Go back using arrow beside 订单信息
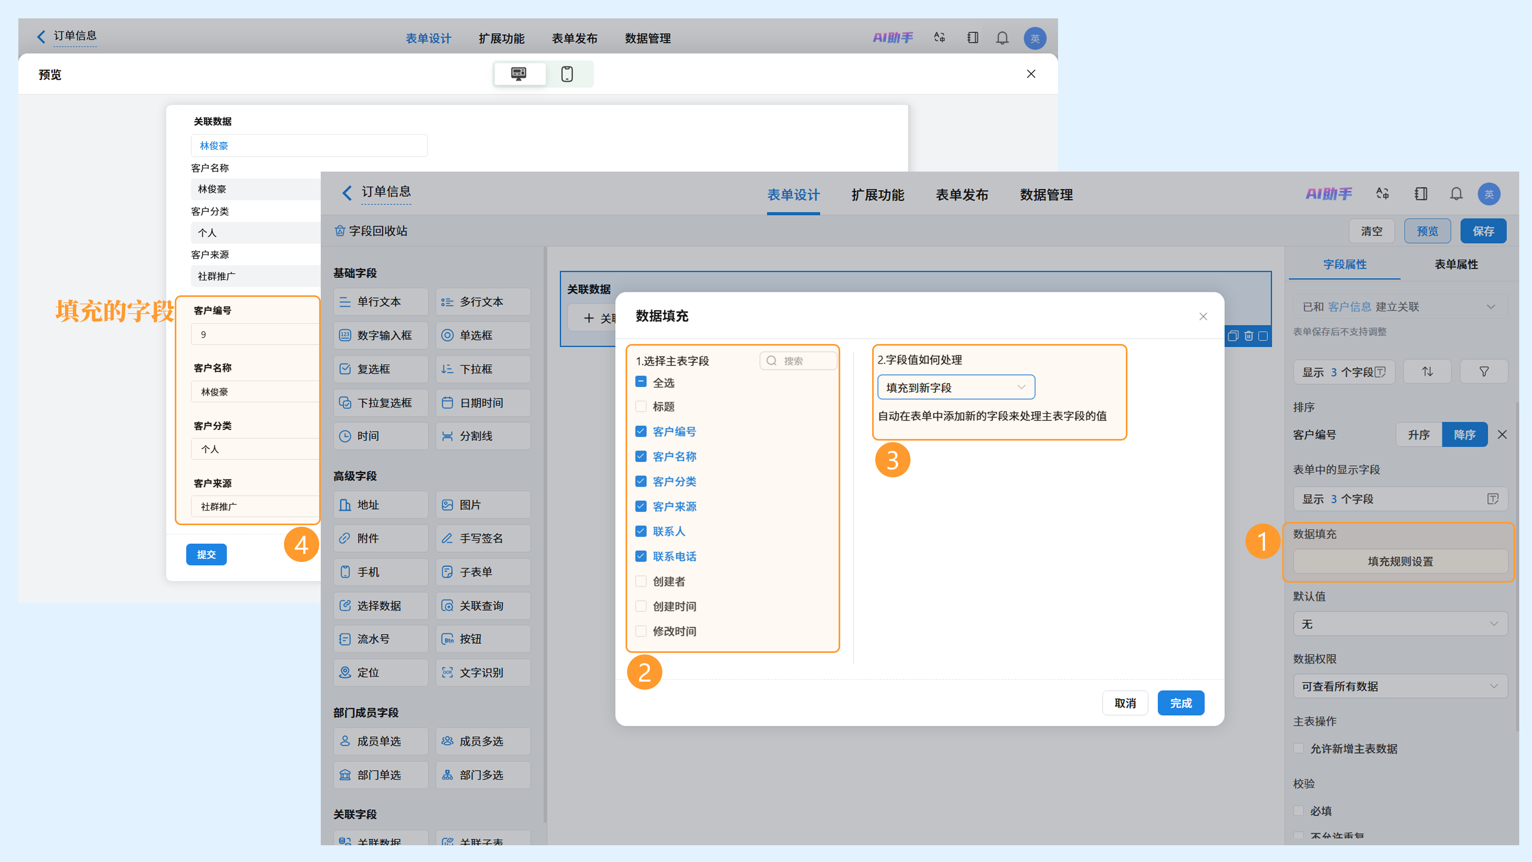 point(347,193)
